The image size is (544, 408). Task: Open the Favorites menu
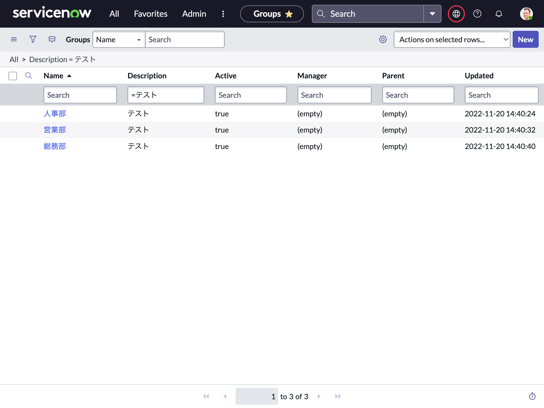click(150, 14)
